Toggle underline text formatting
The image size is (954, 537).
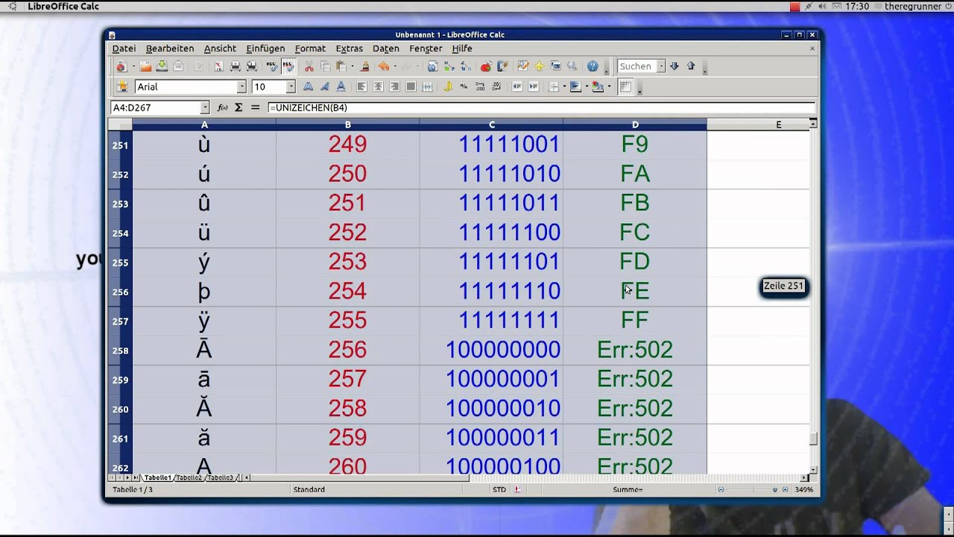[341, 87]
